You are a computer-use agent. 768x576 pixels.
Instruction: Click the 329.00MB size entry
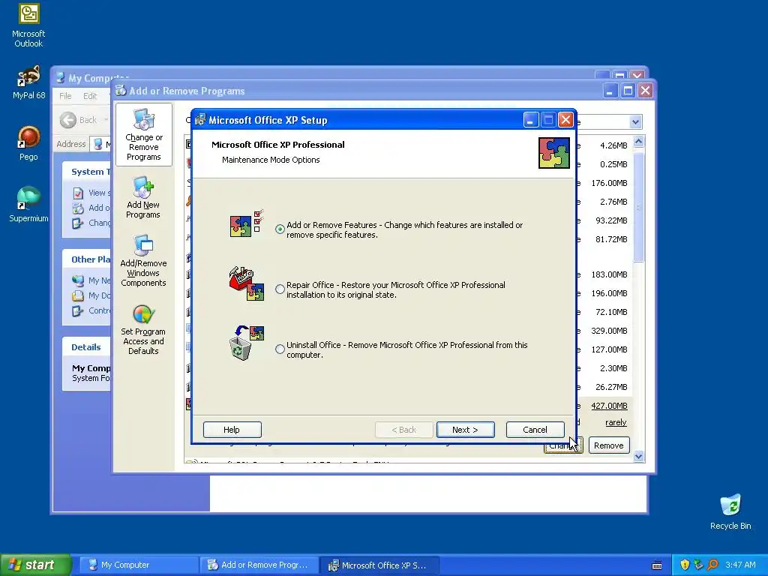tap(609, 331)
